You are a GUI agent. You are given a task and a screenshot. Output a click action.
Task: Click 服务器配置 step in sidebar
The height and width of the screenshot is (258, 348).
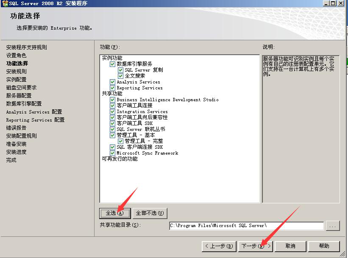(19, 96)
